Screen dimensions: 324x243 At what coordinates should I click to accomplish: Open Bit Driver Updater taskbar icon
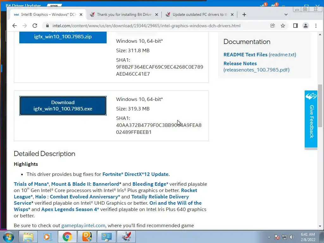tap(126, 237)
